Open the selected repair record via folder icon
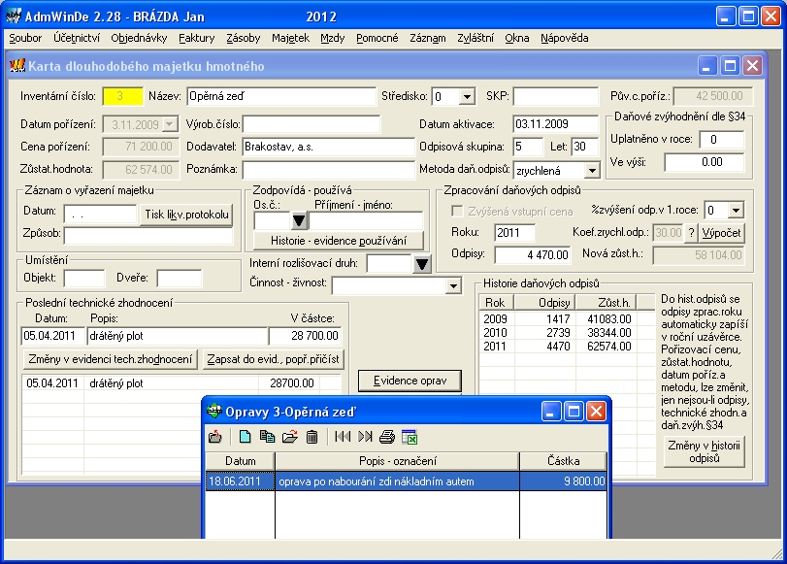The image size is (787, 564). coord(289,437)
